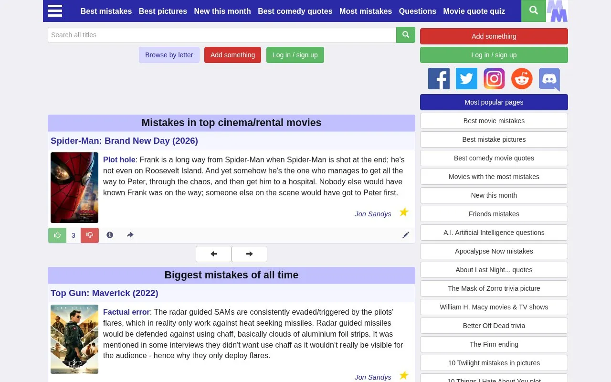The width and height of the screenshot is (611, 382).
Task: Click sidebar Add something button
Action: [x=494, y=36]
